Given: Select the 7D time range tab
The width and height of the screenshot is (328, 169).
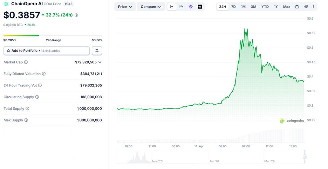Looking at the screenshot, I should (233, 7).
